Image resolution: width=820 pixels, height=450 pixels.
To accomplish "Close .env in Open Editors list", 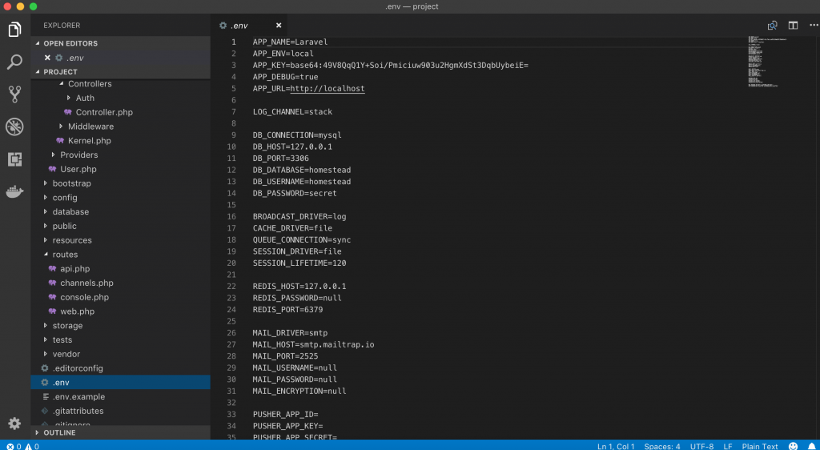I will pos(47,58).
